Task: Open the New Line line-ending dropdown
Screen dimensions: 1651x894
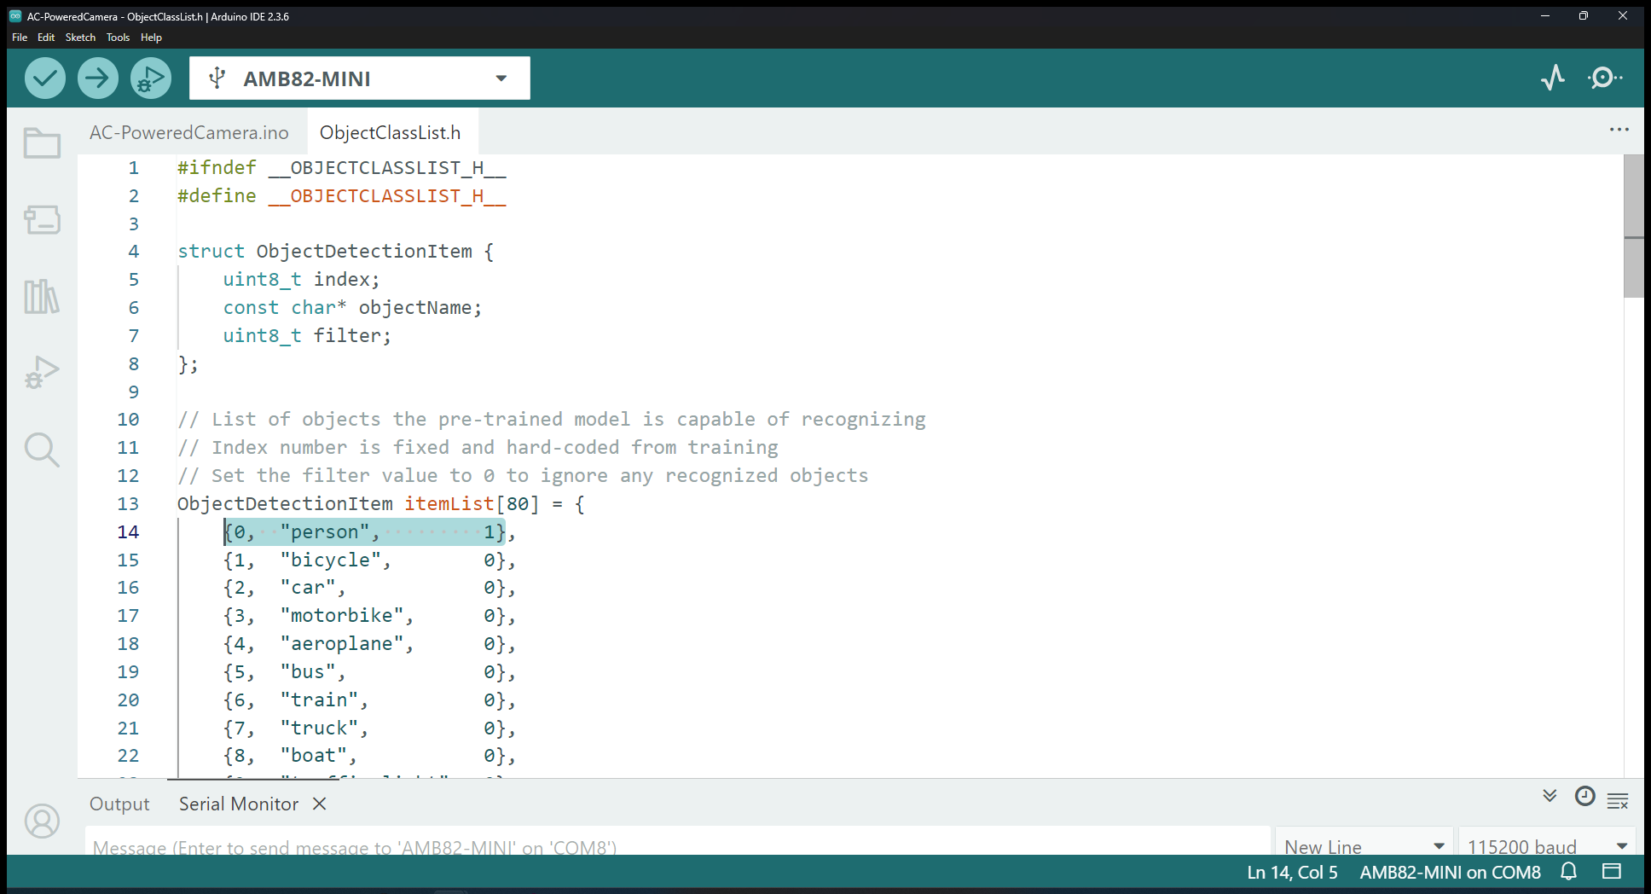Action: click(x=1364, y=846)
